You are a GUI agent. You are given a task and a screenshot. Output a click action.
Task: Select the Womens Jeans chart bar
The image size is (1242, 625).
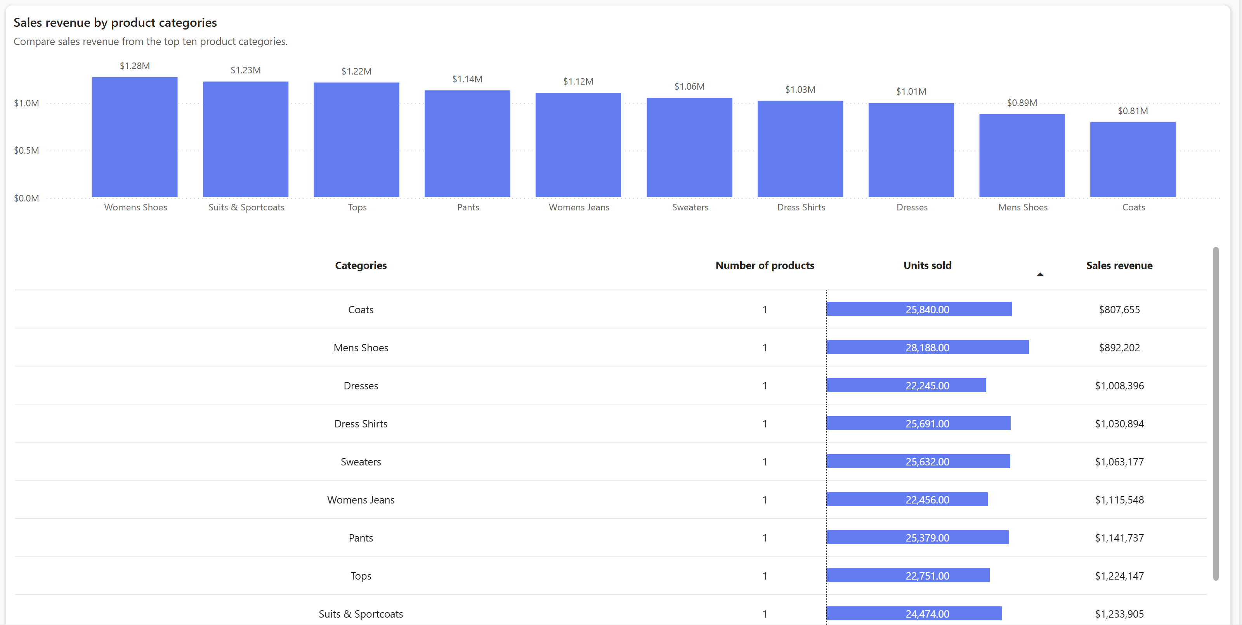click(578, 145)
